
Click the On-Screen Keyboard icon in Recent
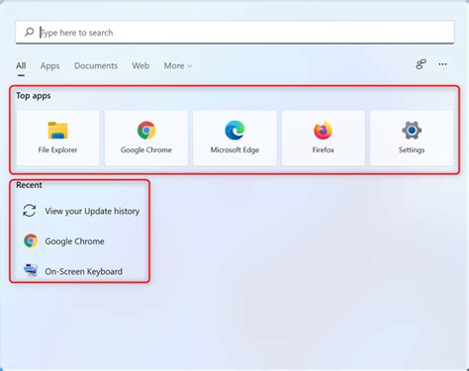[x=31, y=270]
